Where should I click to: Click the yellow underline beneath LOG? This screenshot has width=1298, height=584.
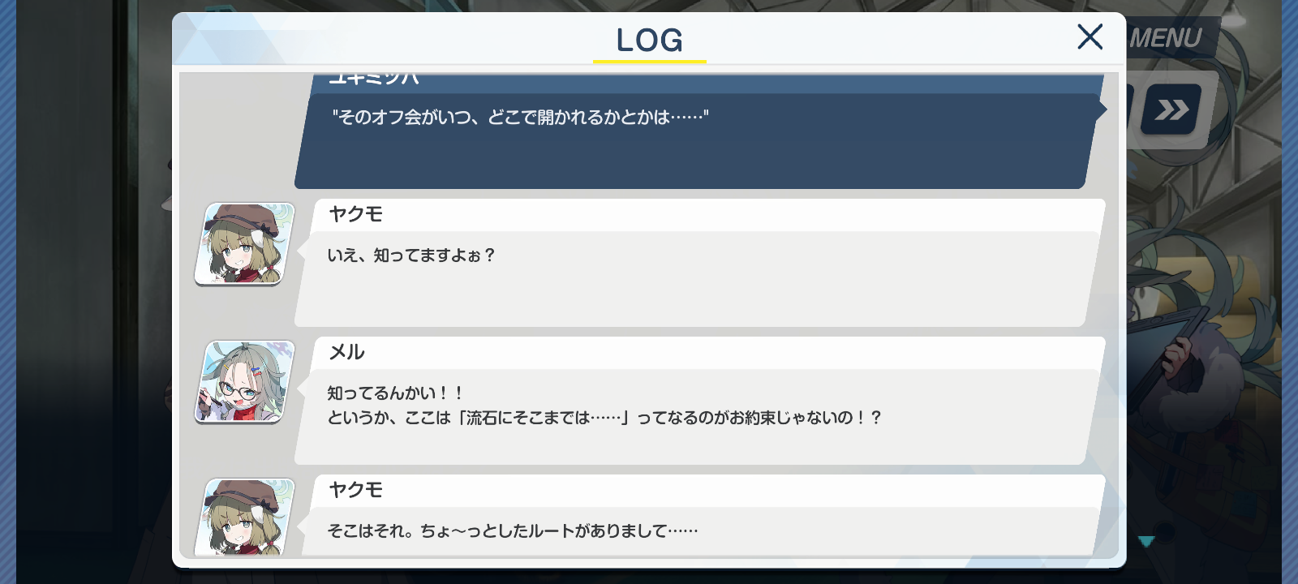point(650,61)
